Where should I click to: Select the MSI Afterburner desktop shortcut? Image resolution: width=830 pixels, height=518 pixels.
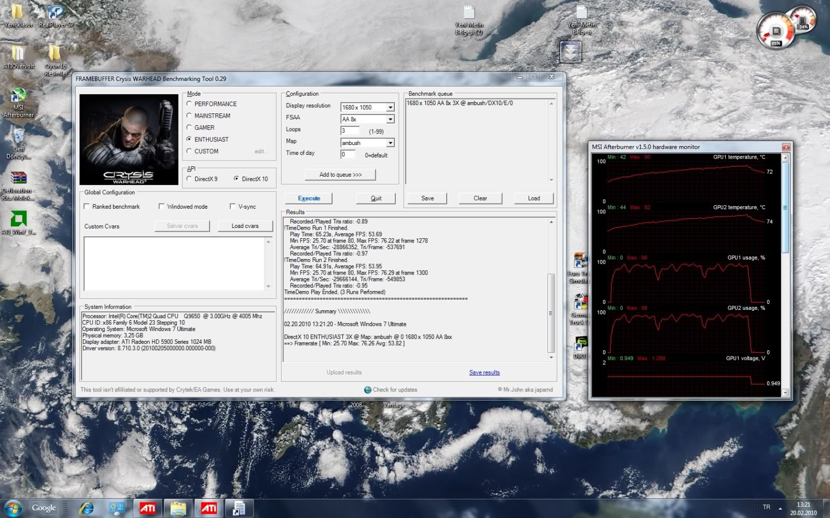[19, 102]
